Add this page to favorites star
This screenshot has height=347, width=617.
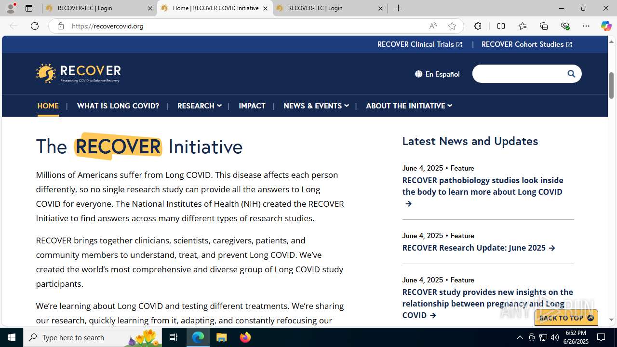point(452,26)
